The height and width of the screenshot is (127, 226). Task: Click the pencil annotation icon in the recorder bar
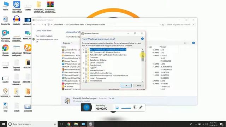[x=141, y=107]
